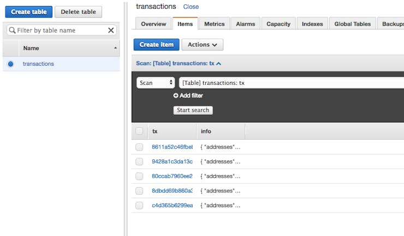Switch to the Indexes tab

click(x=312, y=24)
